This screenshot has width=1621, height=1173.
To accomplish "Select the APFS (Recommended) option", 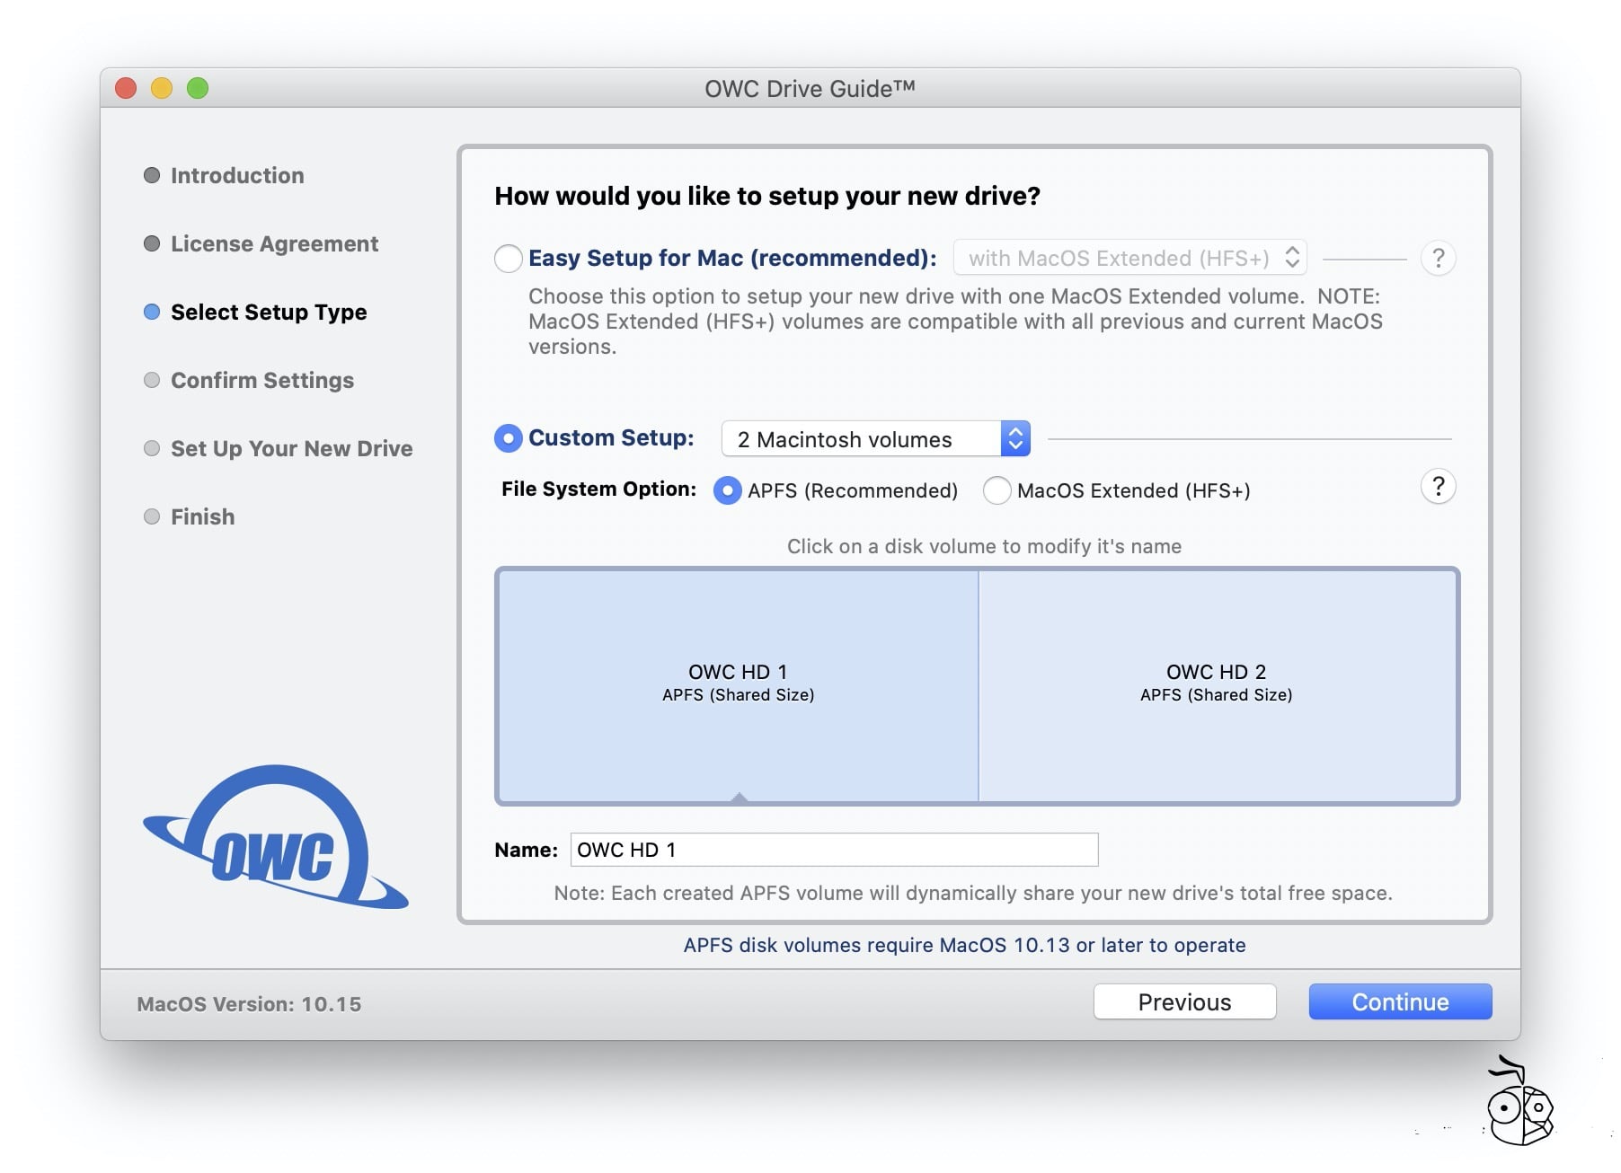I will [x=727, y=490].
